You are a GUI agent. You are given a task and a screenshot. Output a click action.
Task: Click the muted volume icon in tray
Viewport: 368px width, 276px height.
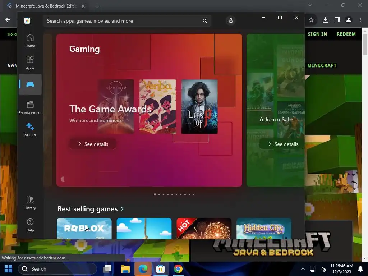click(x=323, y=269)
